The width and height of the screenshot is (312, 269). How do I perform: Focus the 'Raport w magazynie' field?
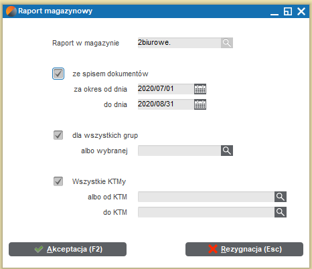(x=179, y=43)
